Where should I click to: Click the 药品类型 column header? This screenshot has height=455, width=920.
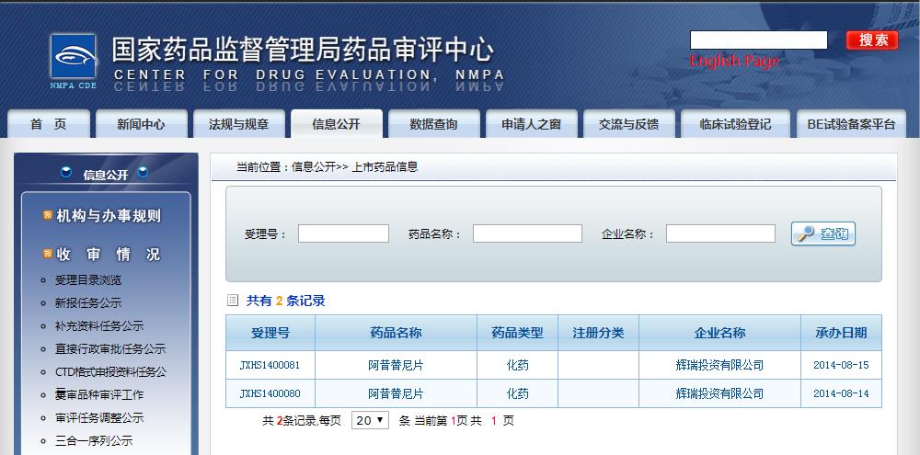click(x=517, y=333)
